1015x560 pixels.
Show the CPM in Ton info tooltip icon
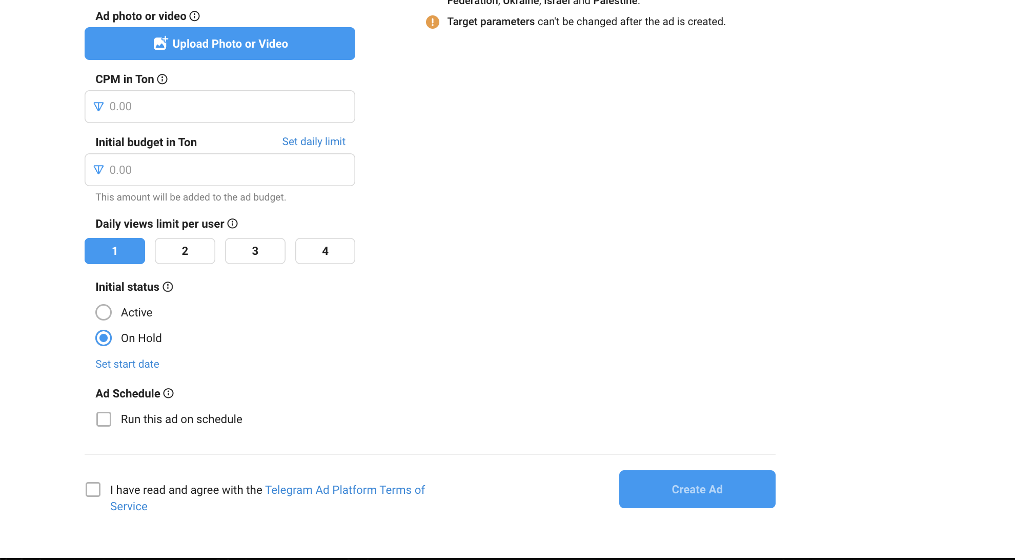(163, 79)
